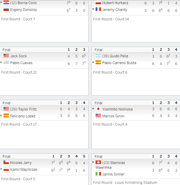Click the Croatia flag beside Borna Coric
The image size is (180, 185).
pyautogui.click(x=6, y=2)
